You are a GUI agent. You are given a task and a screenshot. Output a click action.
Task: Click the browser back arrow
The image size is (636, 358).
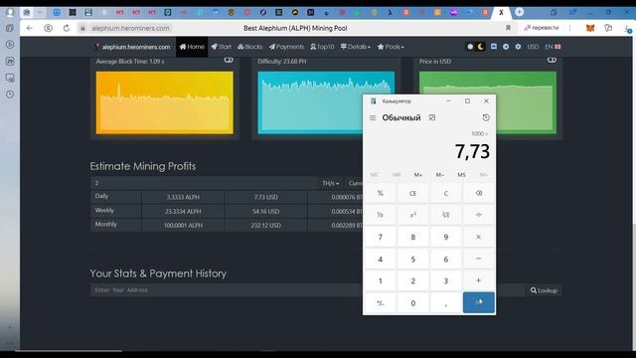click(29, 28)
